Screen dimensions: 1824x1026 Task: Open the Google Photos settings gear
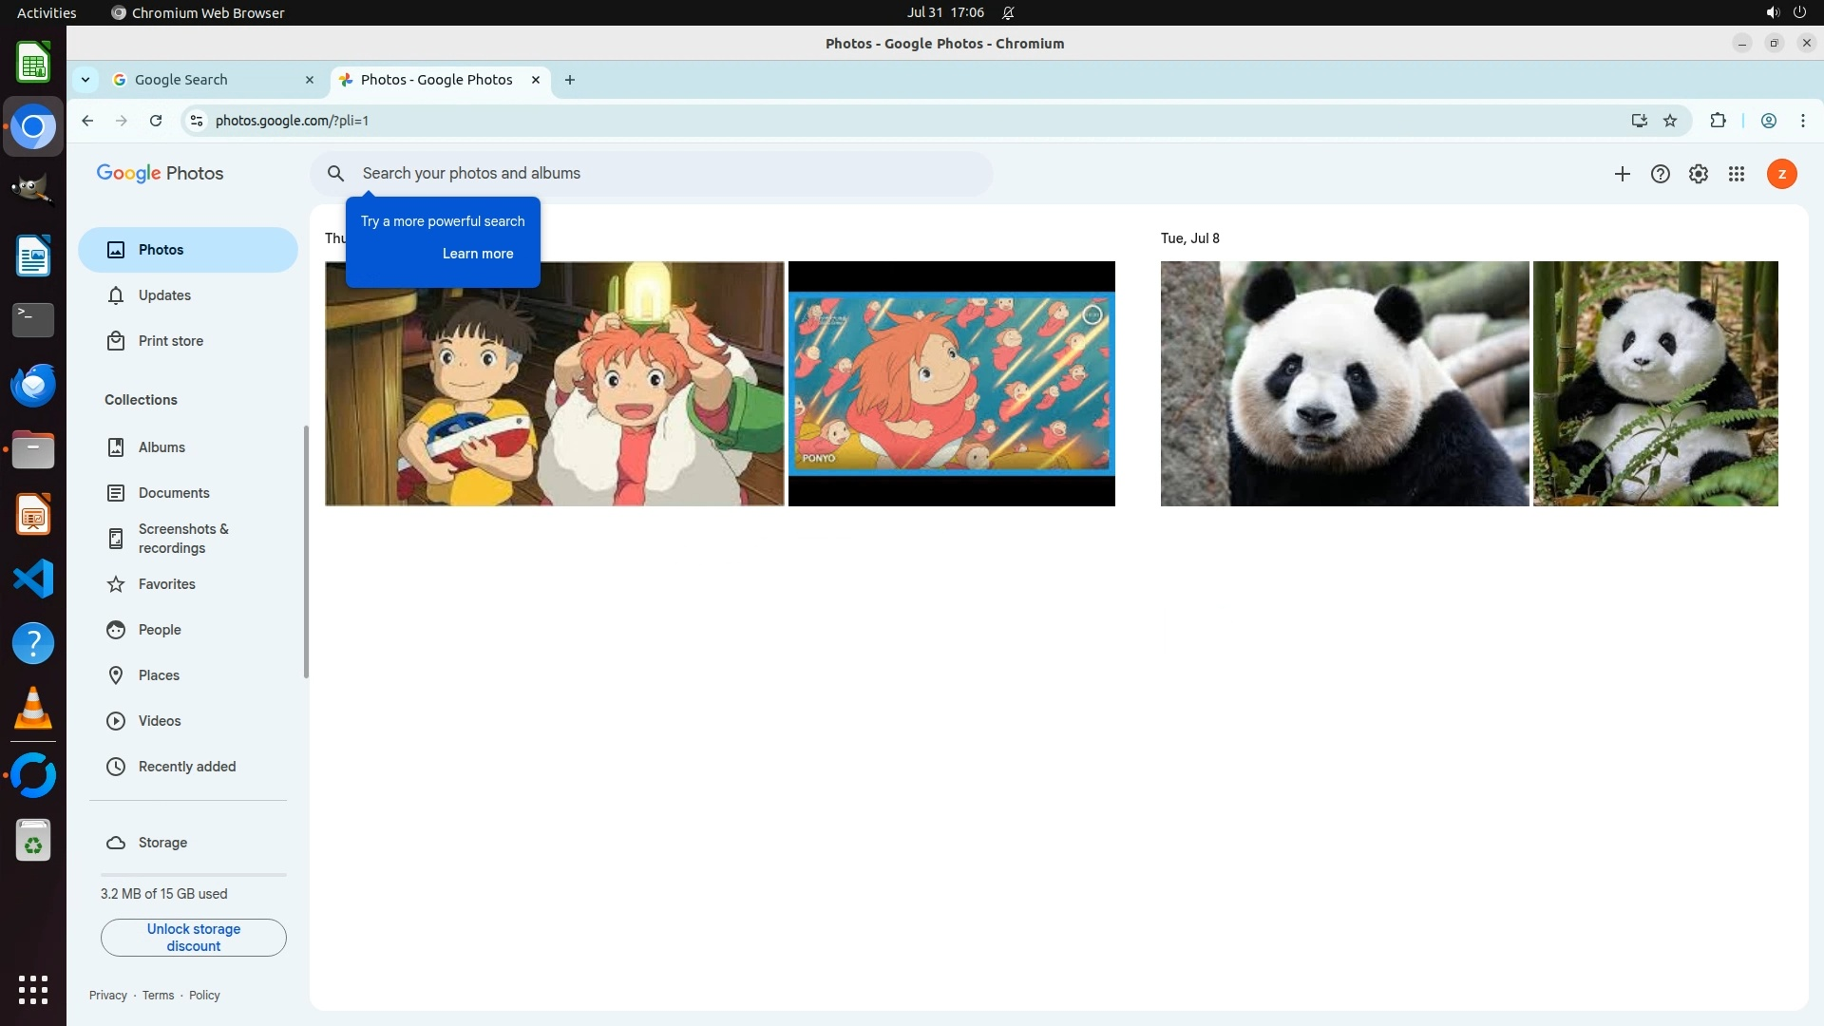[1698, 174]
